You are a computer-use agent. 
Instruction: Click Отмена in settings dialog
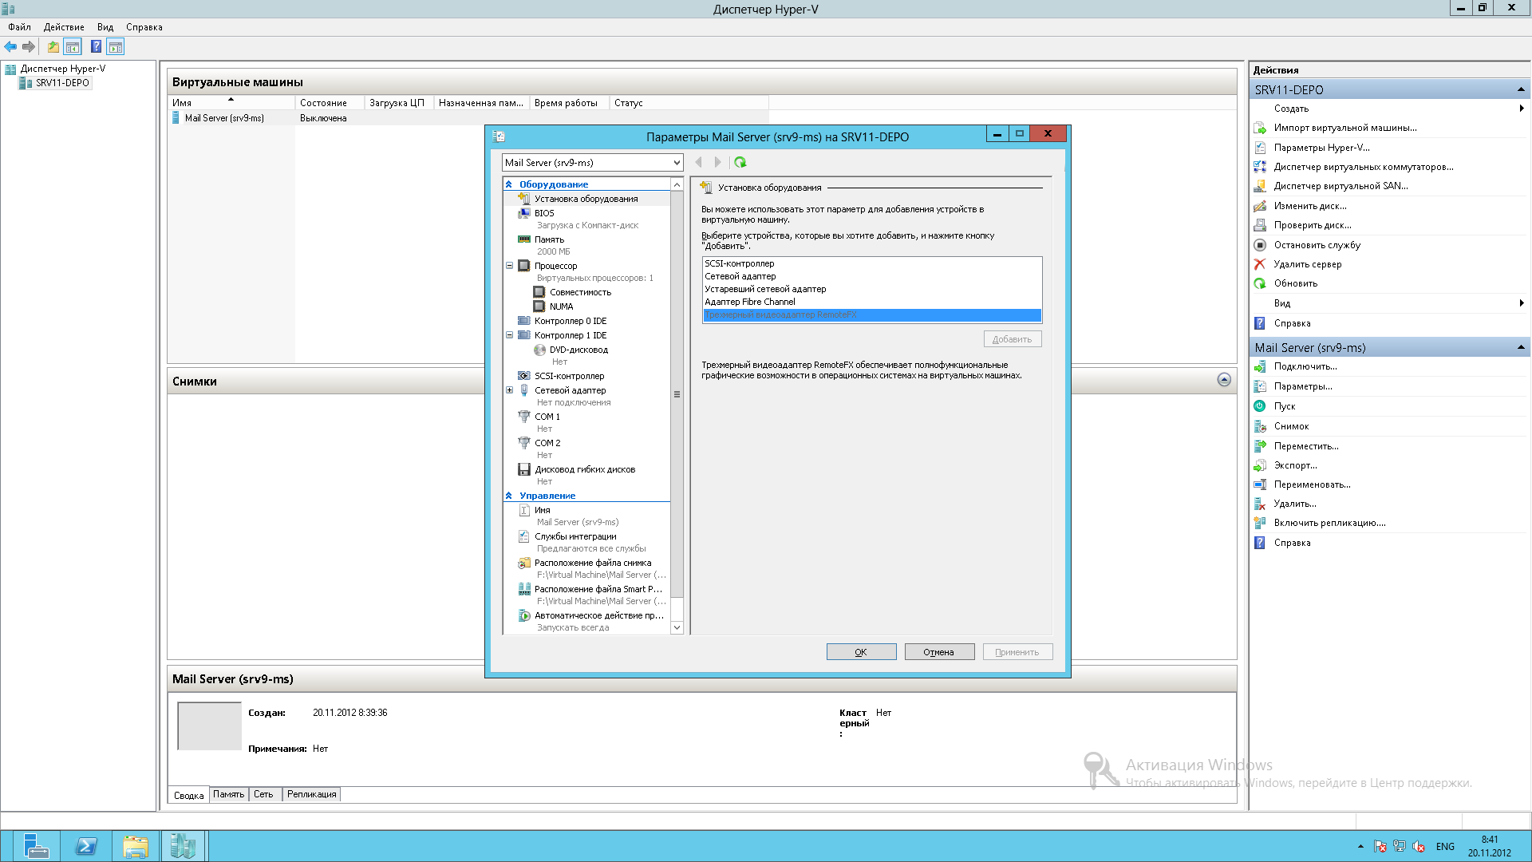[939, 652]
